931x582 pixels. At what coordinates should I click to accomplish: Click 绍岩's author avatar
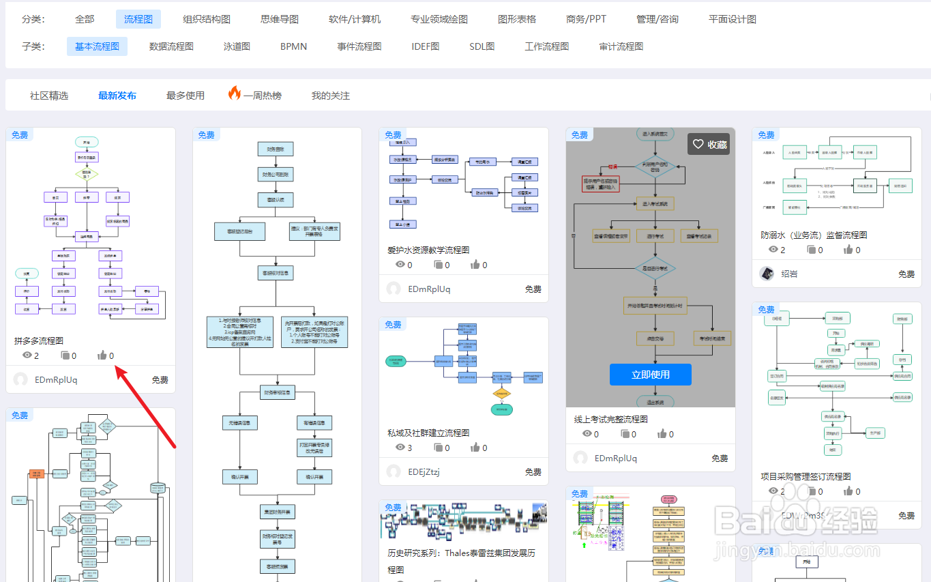tap(767, 274)
